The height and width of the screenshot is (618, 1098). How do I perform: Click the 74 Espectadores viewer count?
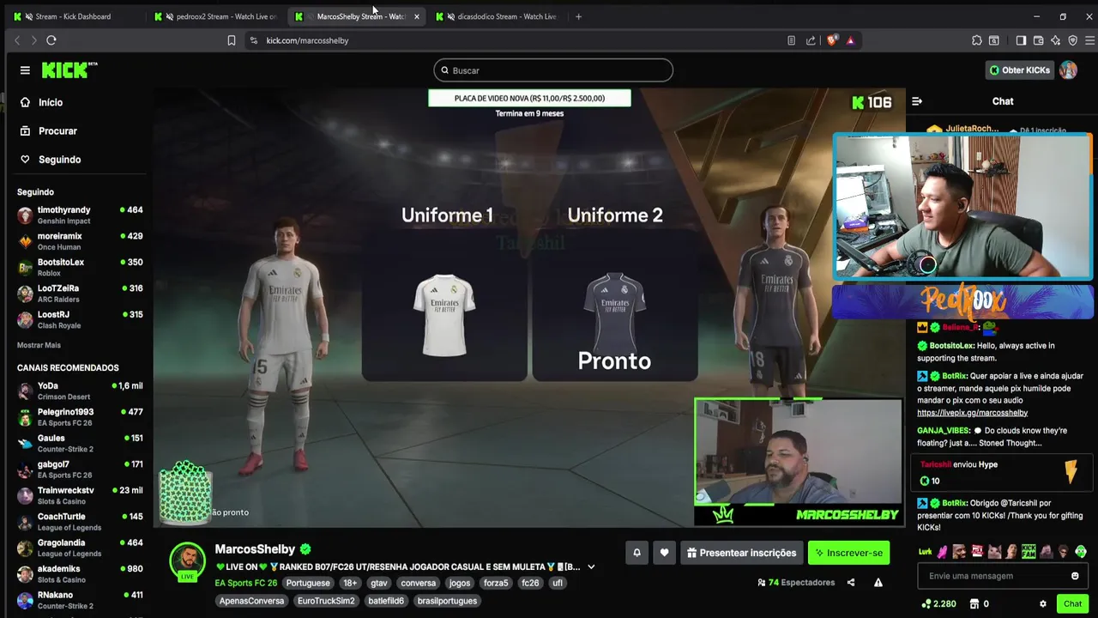pos(796,583)
